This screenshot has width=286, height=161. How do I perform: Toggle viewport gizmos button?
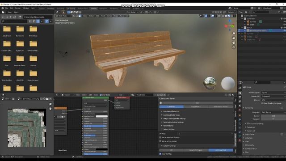click(x=206, y=16)
